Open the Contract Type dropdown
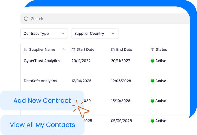The width and height of the screenshot is (197, 135). pos(44,34)
